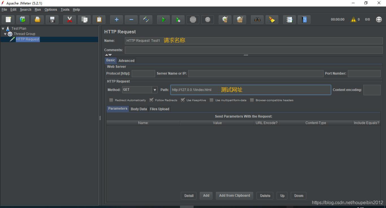
Task: Click the Toggle enable/disable icon
Action: 146,19
